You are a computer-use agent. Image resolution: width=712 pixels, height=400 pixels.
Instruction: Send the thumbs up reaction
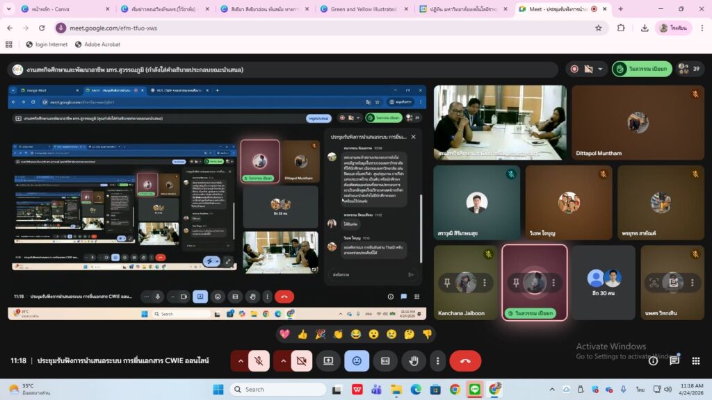click(x=302, y=334)
